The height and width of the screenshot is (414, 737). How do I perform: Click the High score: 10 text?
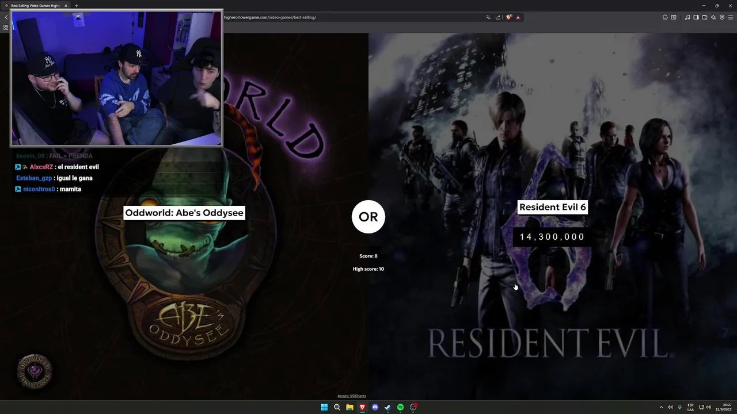click(x=368, y=269)
